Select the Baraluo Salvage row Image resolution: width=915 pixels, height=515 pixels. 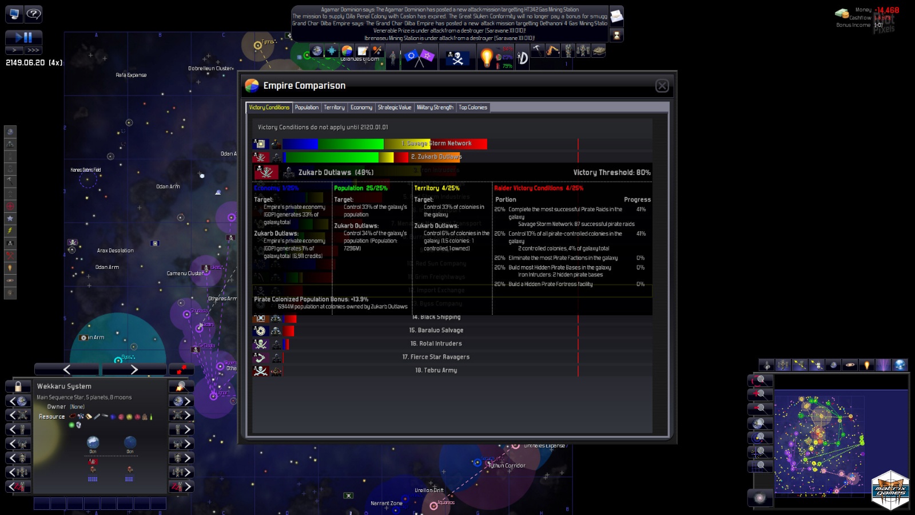(436, 331)
